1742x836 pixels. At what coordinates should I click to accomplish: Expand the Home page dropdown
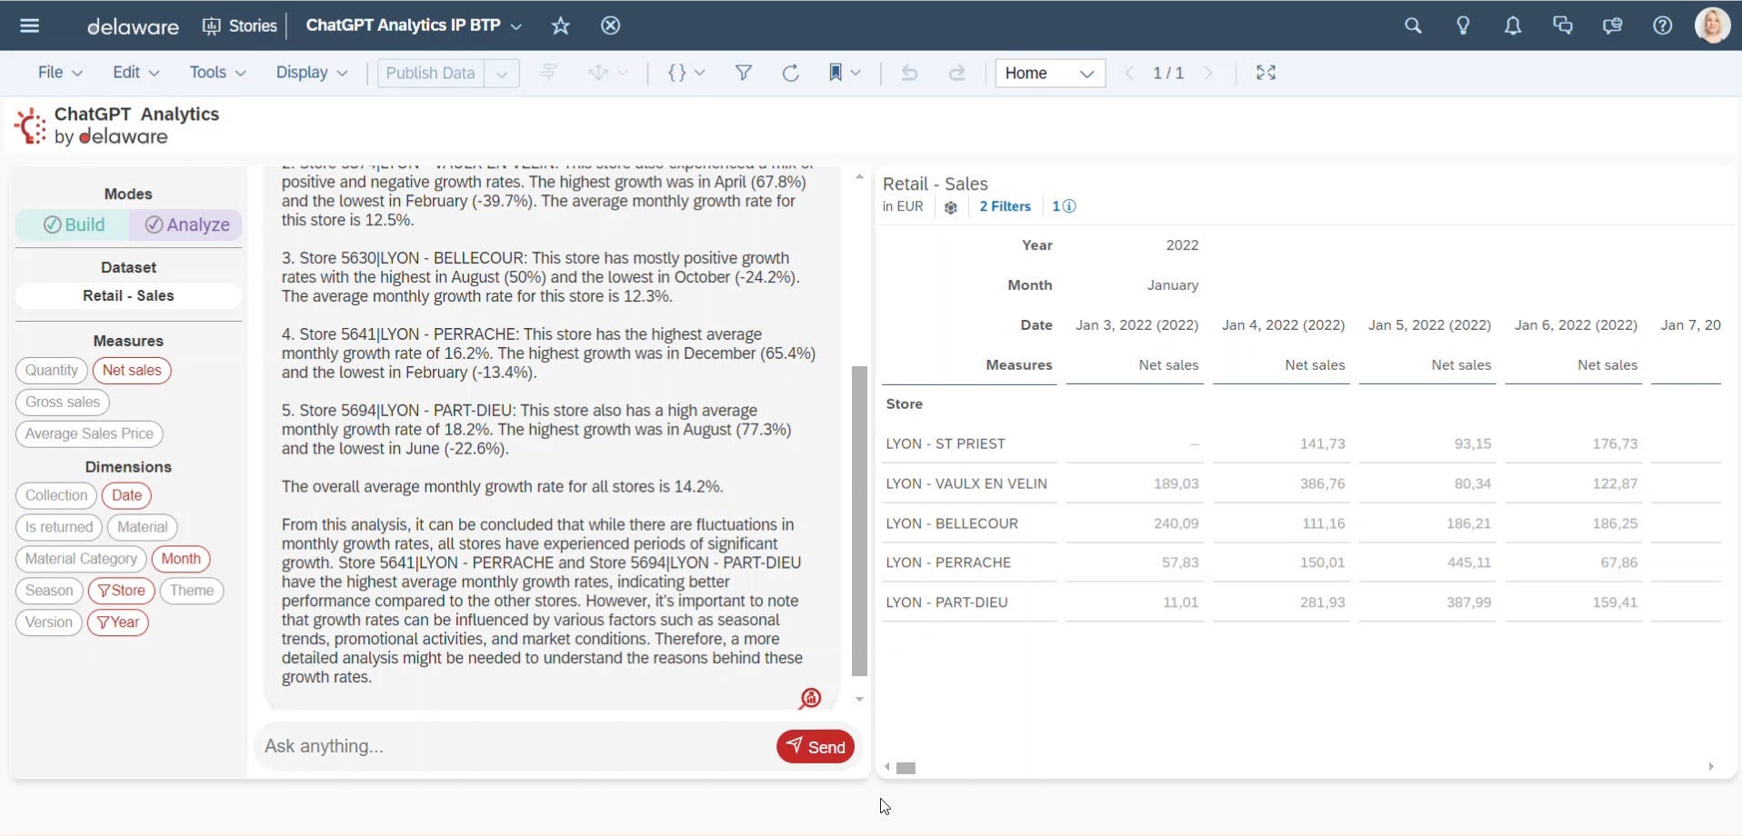[1086, 74]
